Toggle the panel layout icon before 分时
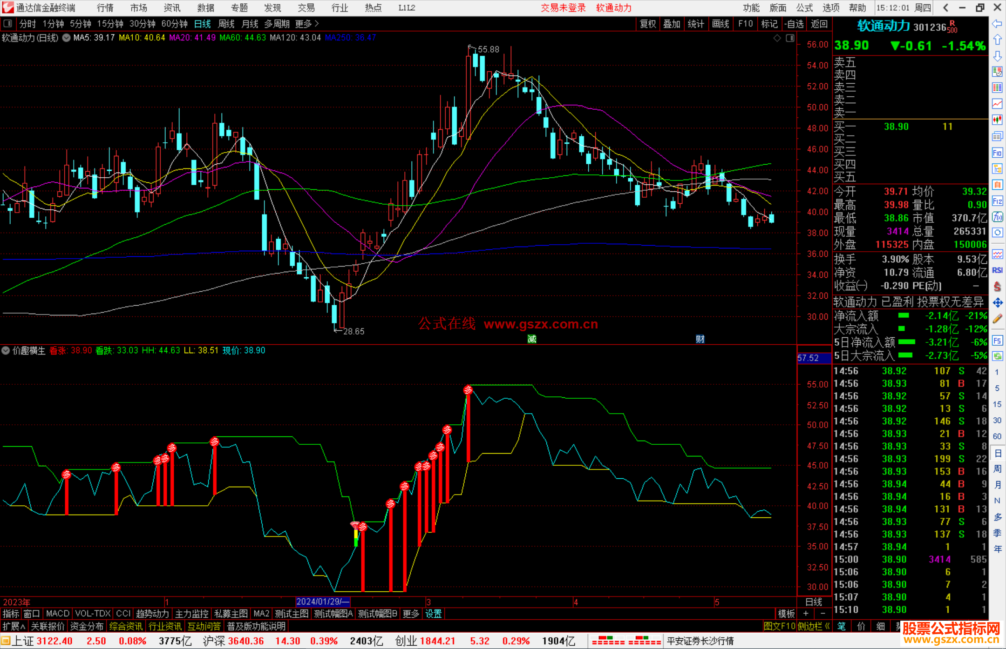The width and height of the screenshot is (1006, 649). [x=8, y=23]
